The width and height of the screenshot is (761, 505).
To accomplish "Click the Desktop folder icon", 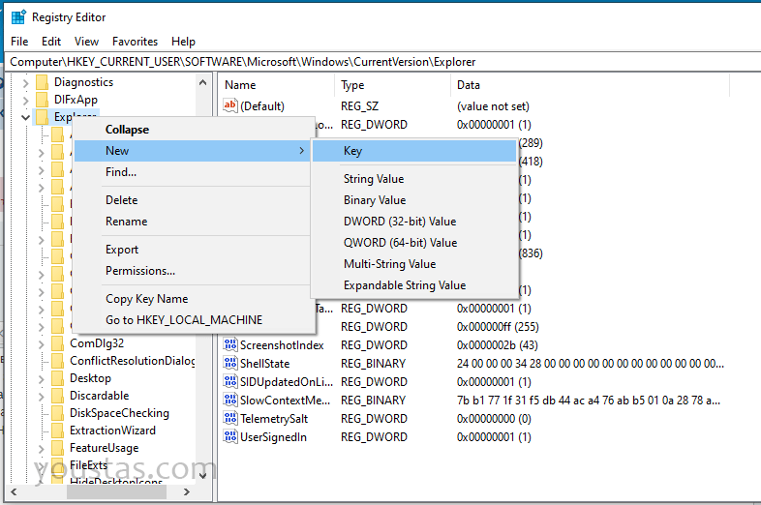I will (x=58, y=378).
